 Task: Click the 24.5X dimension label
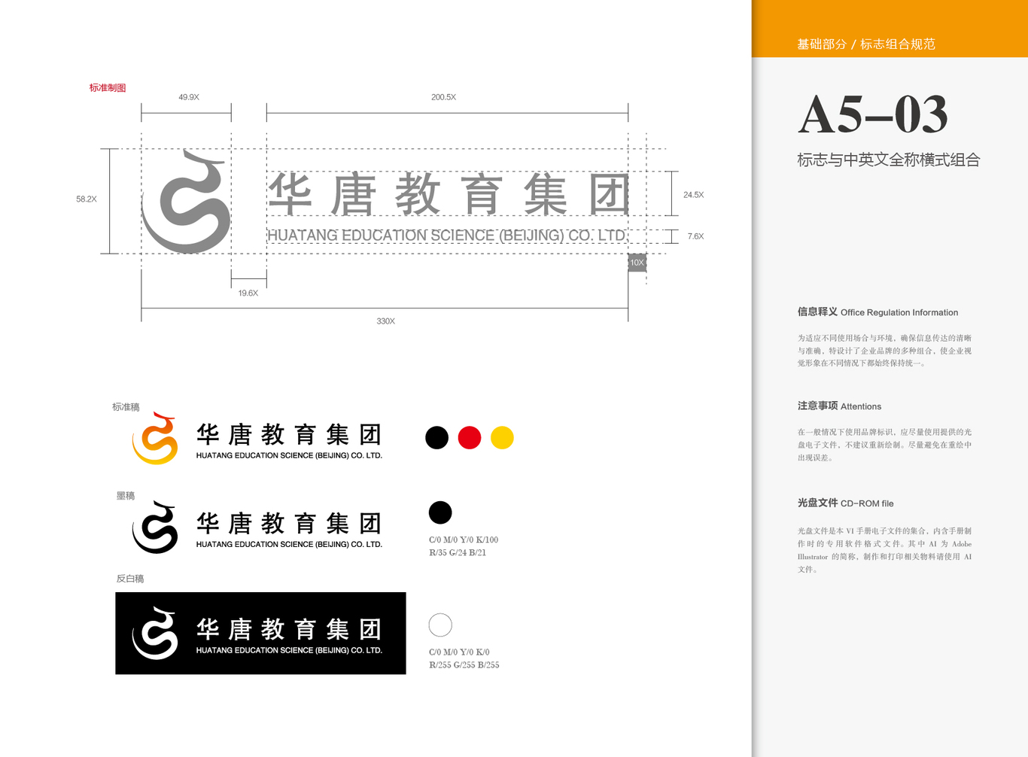coord(693,195)
